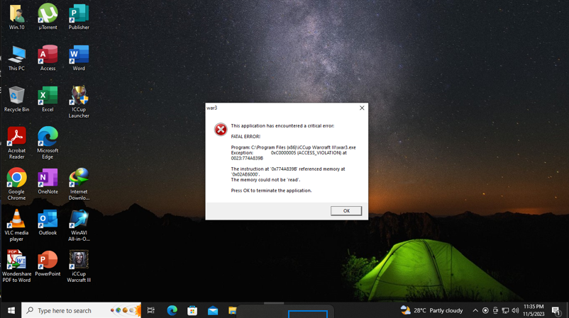Image resolution: width=569 pixels, height=318 pixels.
Task: Open the notification center icon
Action: tap(556, 310)
